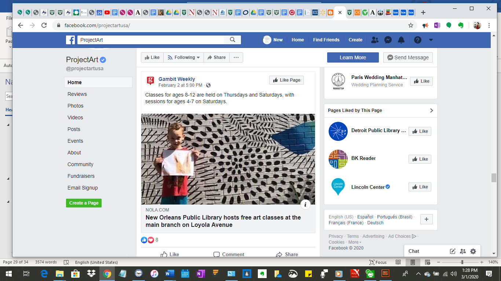Screen dimensions: 501x281
Task: Open the Following dropdown on the page
Action: 184,57
